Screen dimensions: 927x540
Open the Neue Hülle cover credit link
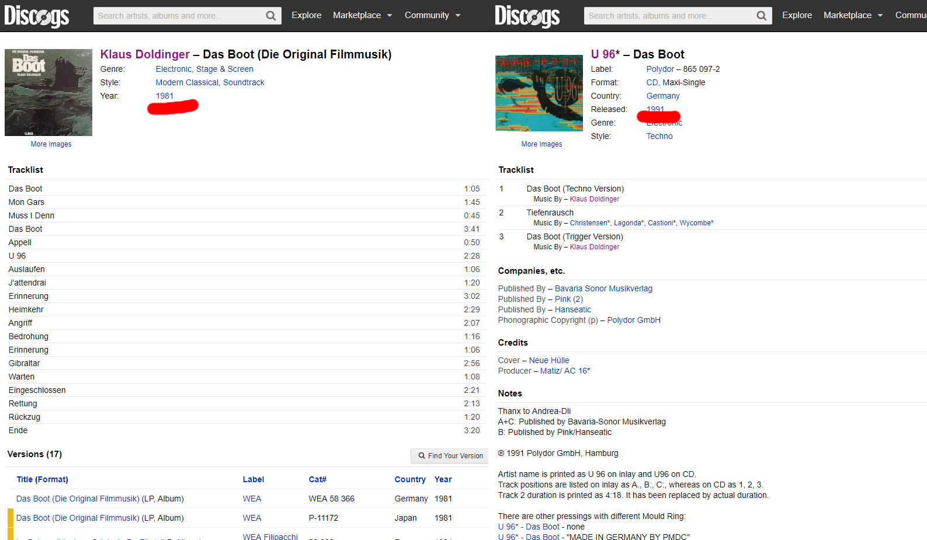point(549,360)
